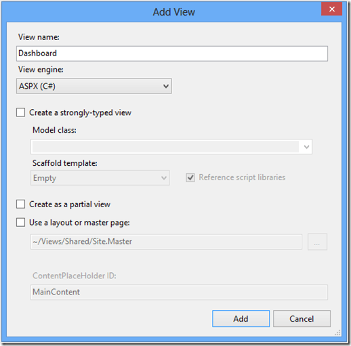Click the Scaffold template label
The width and height of the screenshot is (351, 346).
[65, 163]
